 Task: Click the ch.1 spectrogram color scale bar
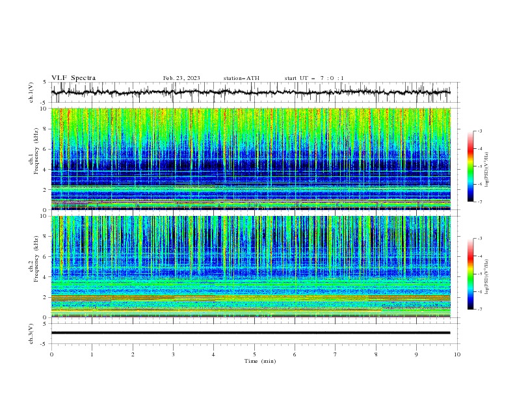(470, 166)
